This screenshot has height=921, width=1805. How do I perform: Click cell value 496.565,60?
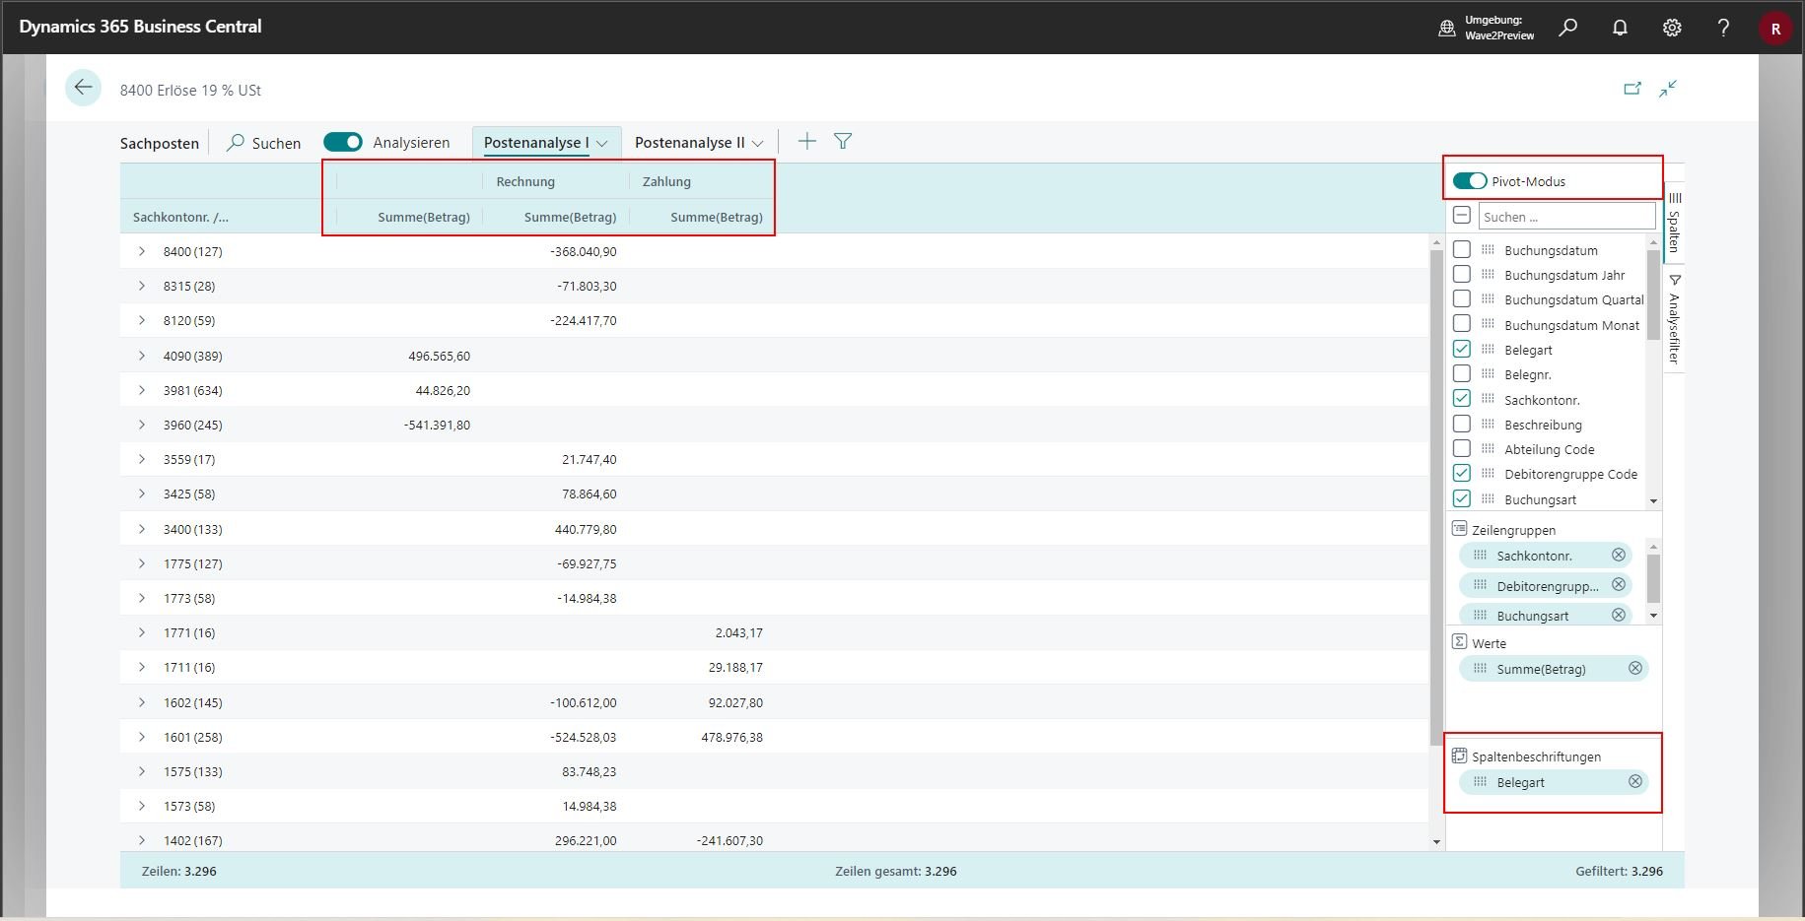point(439,356)
